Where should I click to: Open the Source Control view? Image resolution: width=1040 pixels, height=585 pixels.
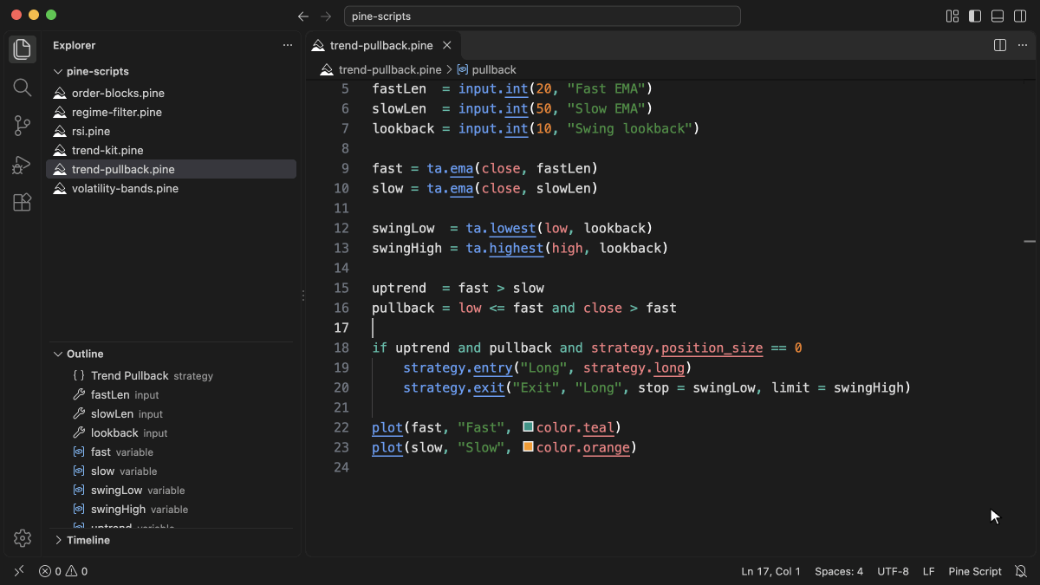pyautogui.click(x=23, y=126)
